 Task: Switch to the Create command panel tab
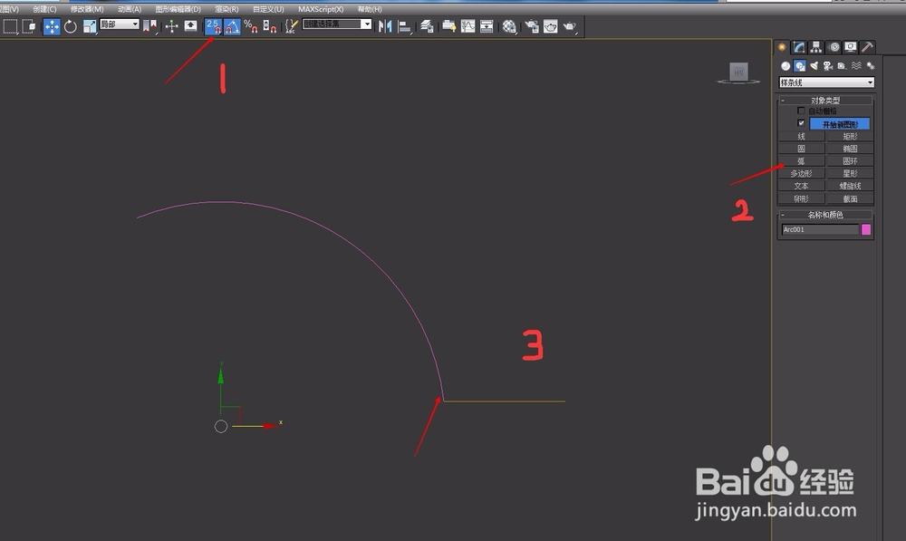pyautogui.click(x=782, y=47)
